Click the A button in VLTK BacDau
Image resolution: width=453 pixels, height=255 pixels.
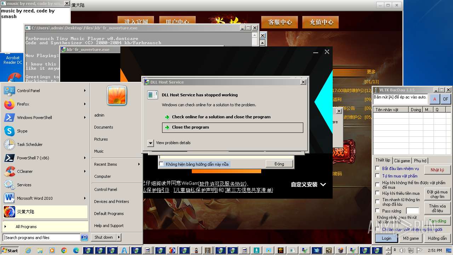pyautogui.click(x=435, y=99)
